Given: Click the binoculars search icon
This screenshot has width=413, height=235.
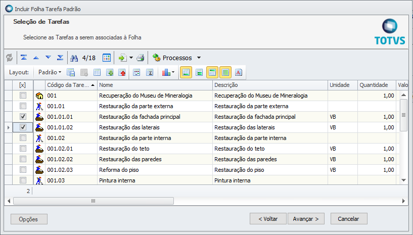Looking at the screenshot, I should [x=74, y=58].
